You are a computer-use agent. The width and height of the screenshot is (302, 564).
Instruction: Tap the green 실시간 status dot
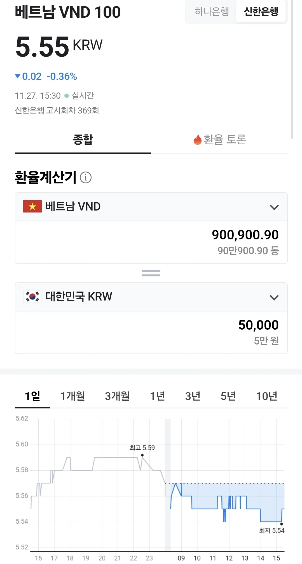coord(67,96)
